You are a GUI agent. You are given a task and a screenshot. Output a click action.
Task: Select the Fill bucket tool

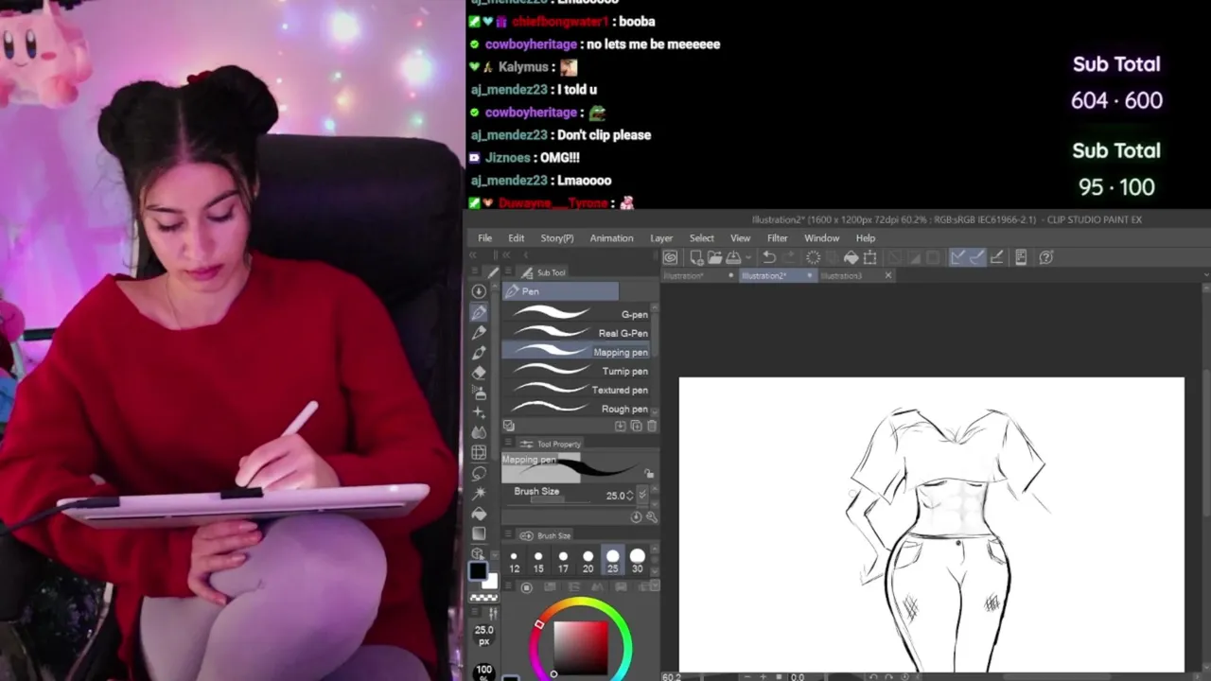(x=479, y=513)
